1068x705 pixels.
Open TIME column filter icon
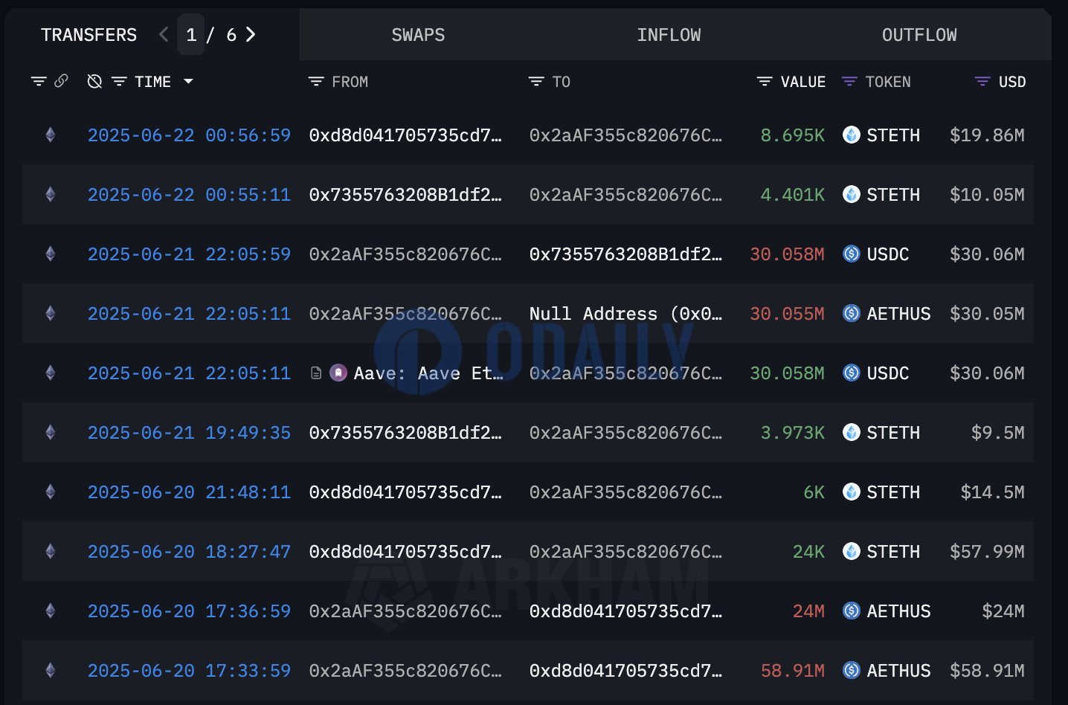click(x=119, y=82)
